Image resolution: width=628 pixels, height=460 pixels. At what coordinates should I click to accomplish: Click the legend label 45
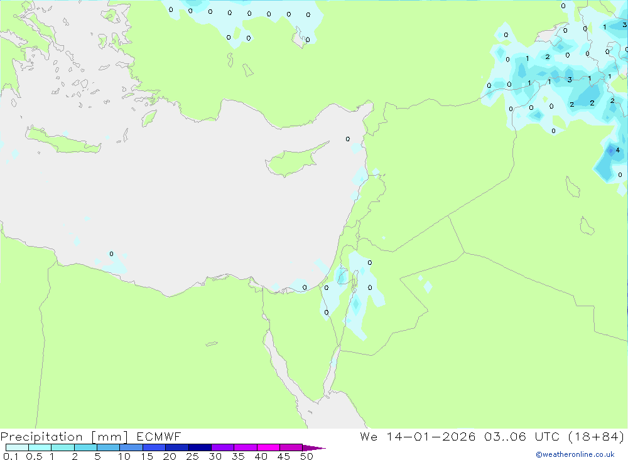pyautogui.click(x=284, y=456)
